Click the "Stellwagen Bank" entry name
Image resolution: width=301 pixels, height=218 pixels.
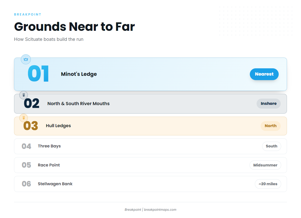(x=55, y=184)
